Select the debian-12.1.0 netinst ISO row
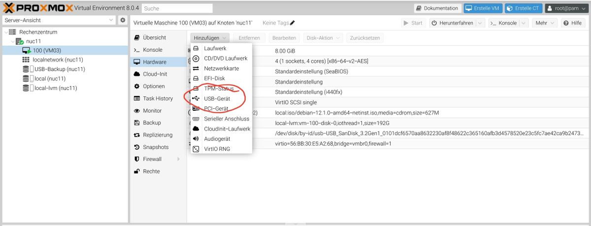 click(389, 113)
